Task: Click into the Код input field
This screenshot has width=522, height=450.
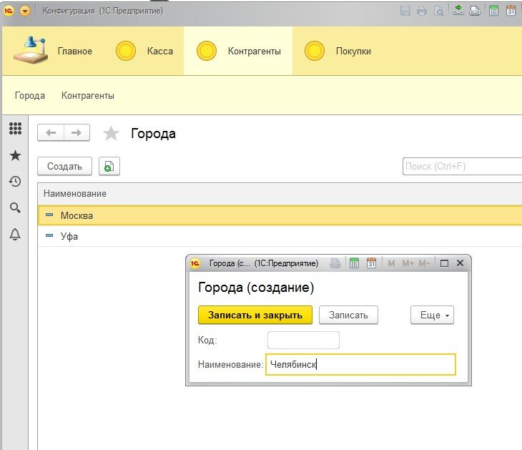Action: point(303,340)
